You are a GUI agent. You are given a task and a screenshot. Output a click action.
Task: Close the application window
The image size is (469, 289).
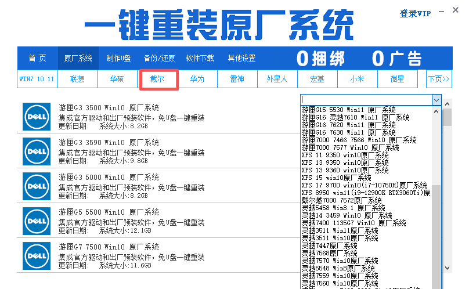pyautogui.click(x=456, y=10)
